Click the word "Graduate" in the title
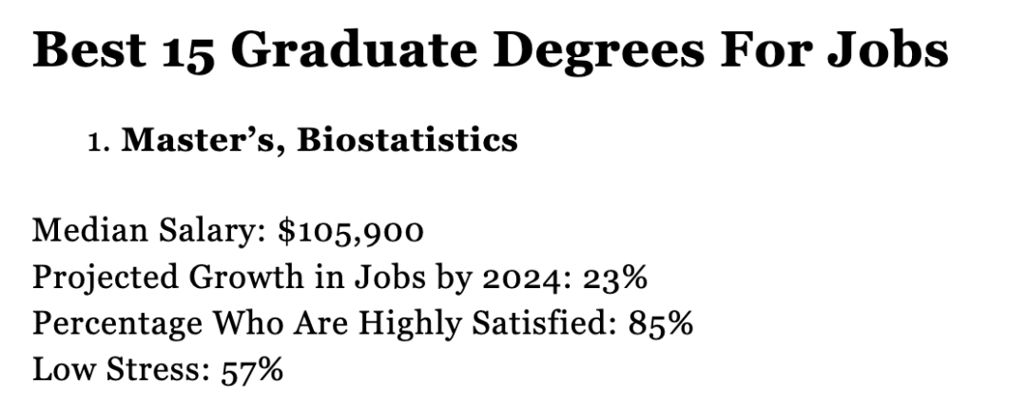Image resolution: width=1027 pixels, height=405 pixels. coord(354,49)
